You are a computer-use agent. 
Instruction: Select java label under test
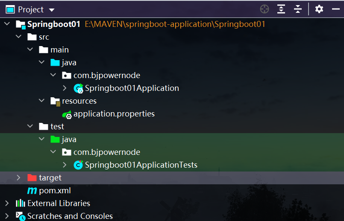[69, 140]
